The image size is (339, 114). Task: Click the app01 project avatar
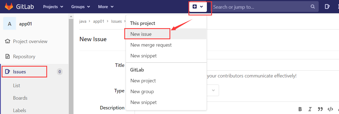point(10,24)
